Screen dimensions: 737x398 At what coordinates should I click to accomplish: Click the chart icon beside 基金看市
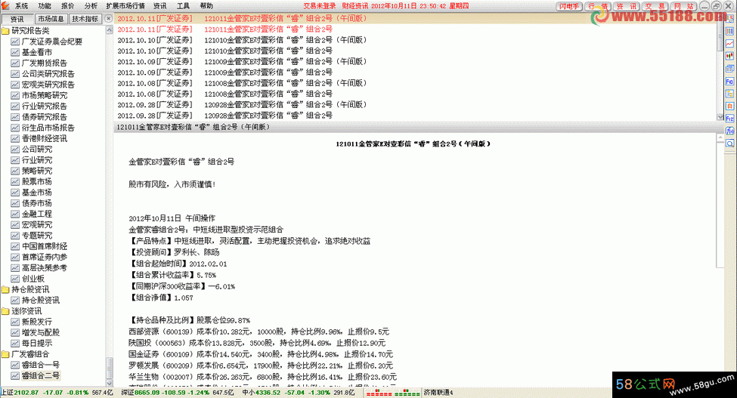coord(15,52)
